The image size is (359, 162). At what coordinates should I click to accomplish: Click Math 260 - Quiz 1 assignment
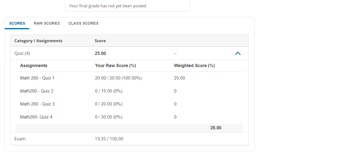click(x=37, y=78)
